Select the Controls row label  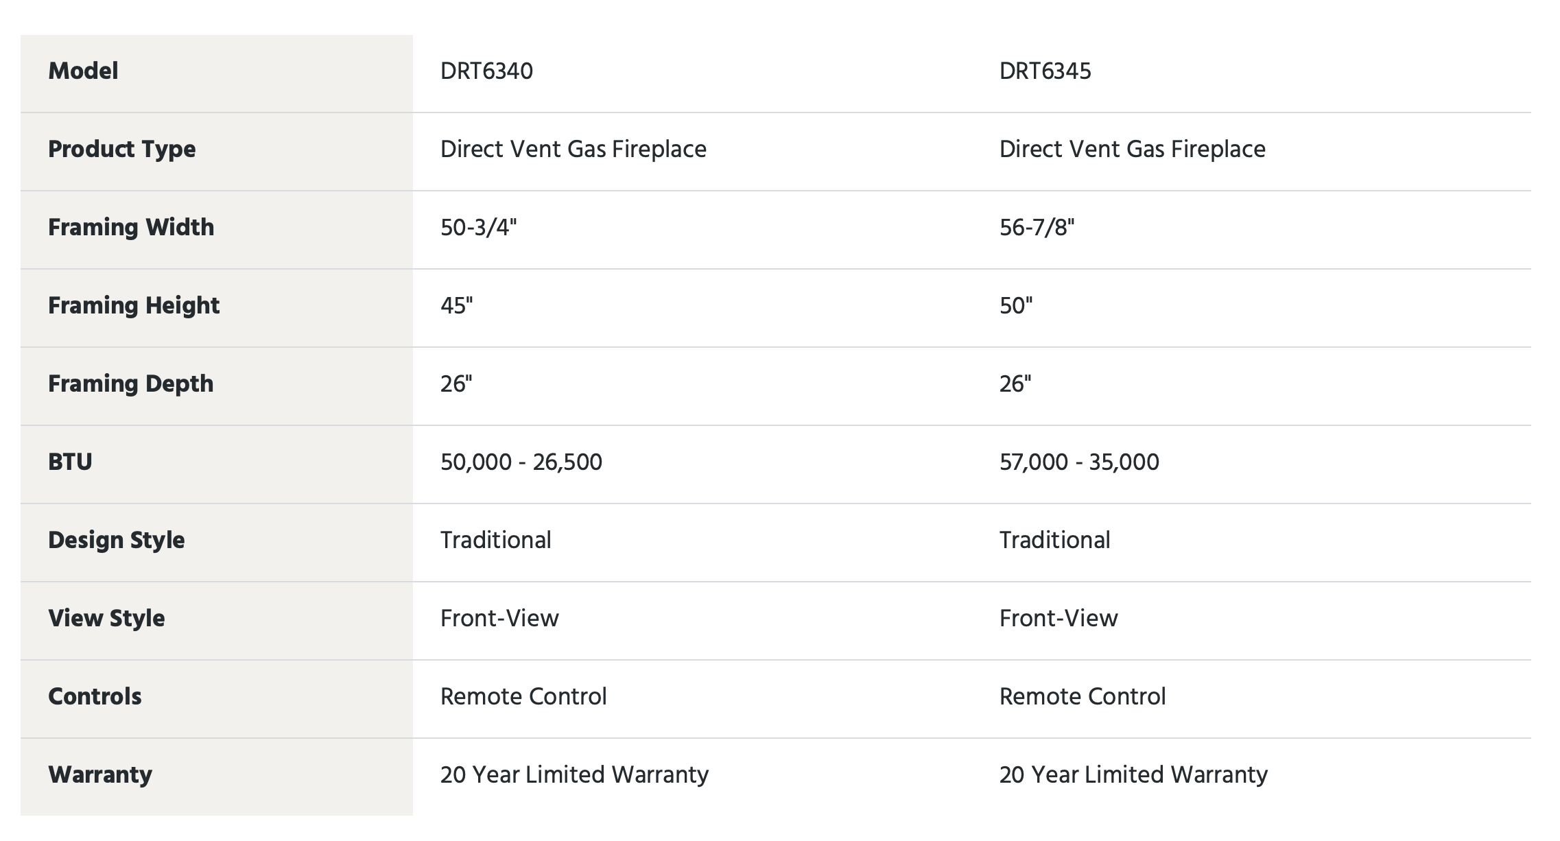pyautogui.click(x=95, y=697)
